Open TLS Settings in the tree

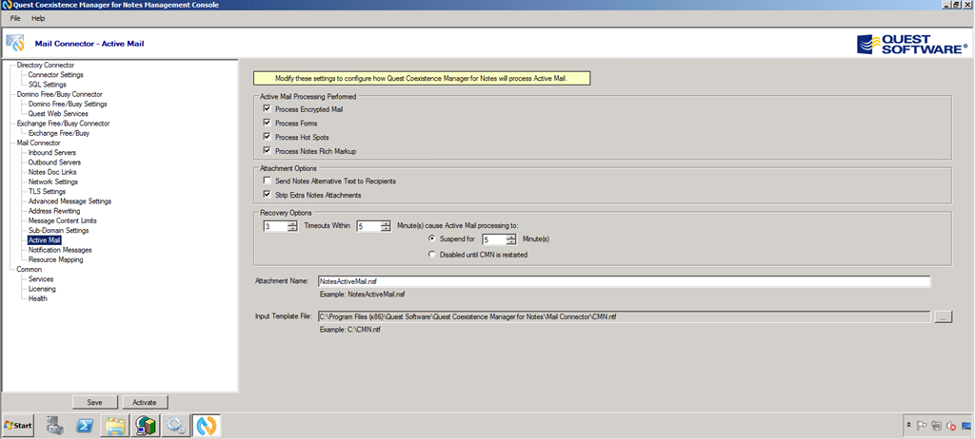pos(47,191)
